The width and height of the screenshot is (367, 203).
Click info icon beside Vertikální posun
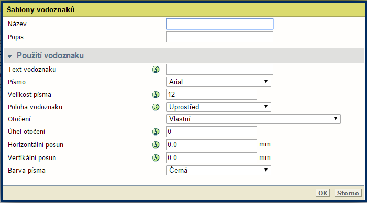(155, 158)
